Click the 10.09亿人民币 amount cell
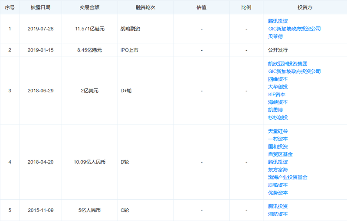 coord(90,162)
